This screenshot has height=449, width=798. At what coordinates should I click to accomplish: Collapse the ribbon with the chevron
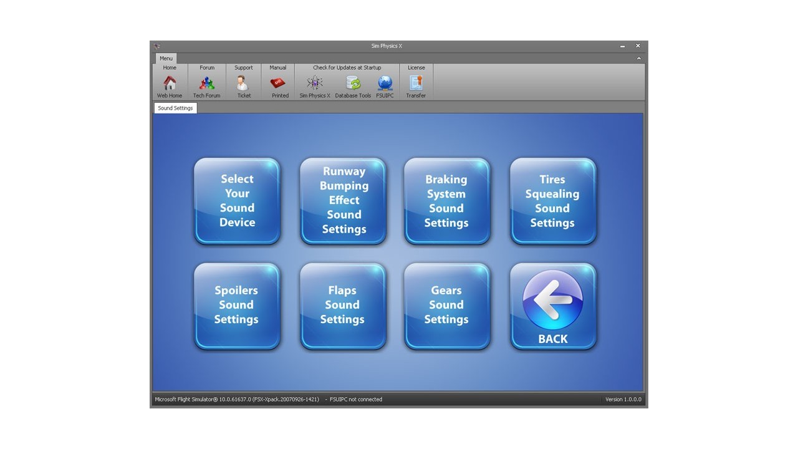(x=638, y=58)
